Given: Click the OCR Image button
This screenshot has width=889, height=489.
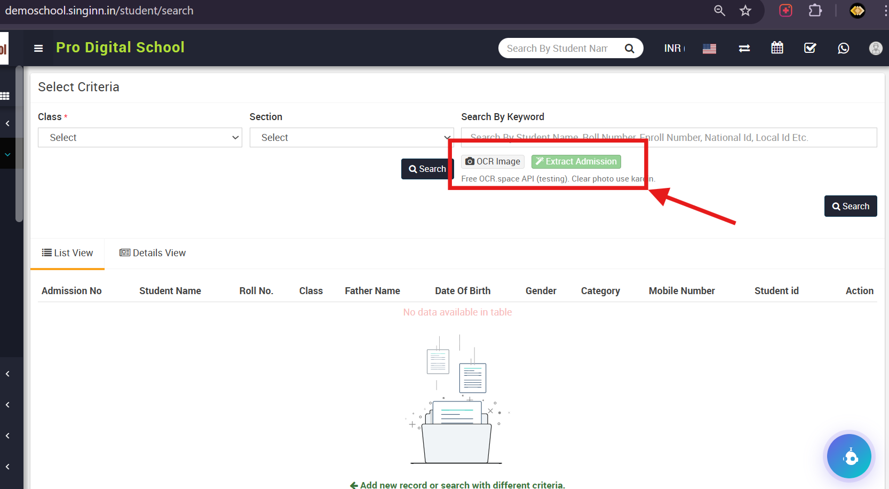Looking at the screenshot, I should click(x=493, y=162).
